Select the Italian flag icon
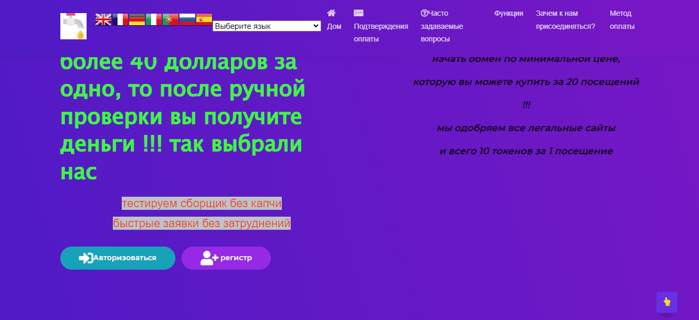Screen dimensions: 699x320 coord(154,19)
